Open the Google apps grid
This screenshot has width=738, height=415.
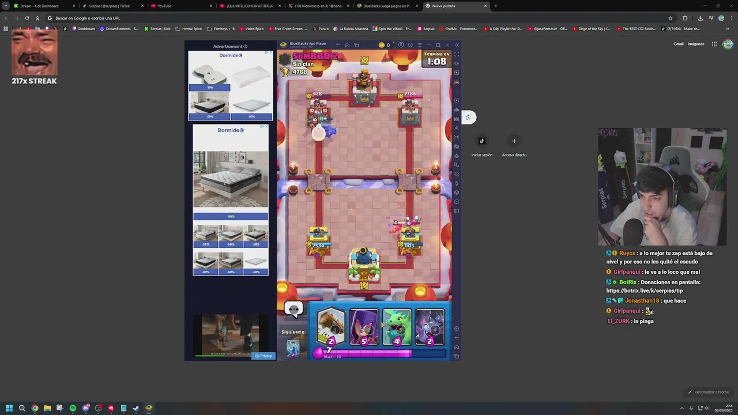[714, 44]
